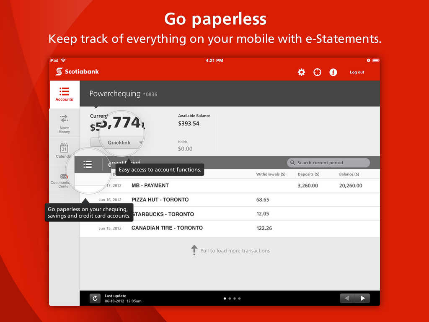
Task: Go to next page arrow
Action: [x=362, y=298]
